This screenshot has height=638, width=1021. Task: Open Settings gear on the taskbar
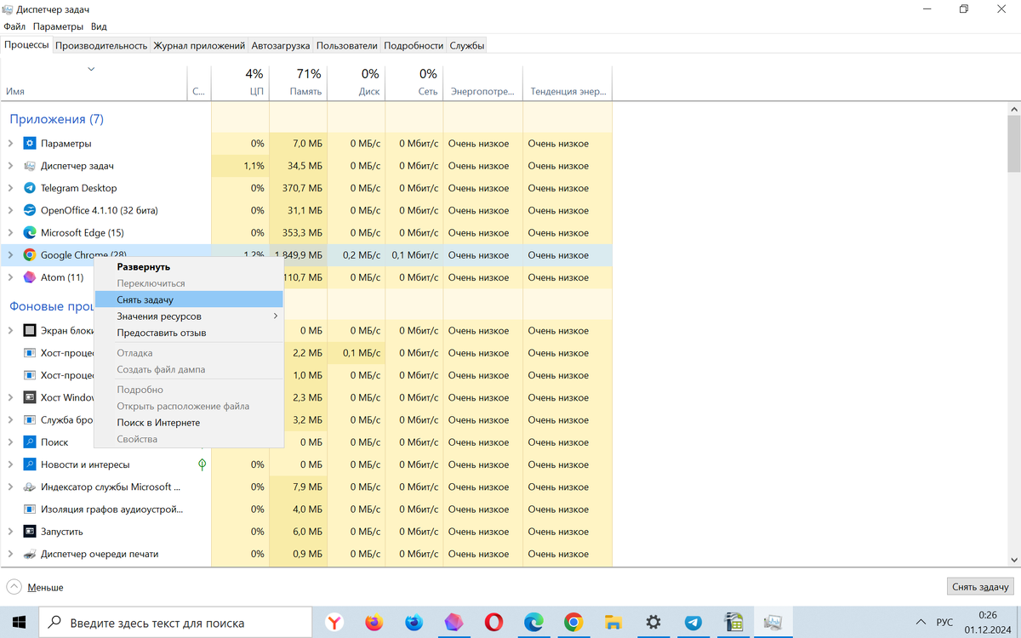point(653,623)
